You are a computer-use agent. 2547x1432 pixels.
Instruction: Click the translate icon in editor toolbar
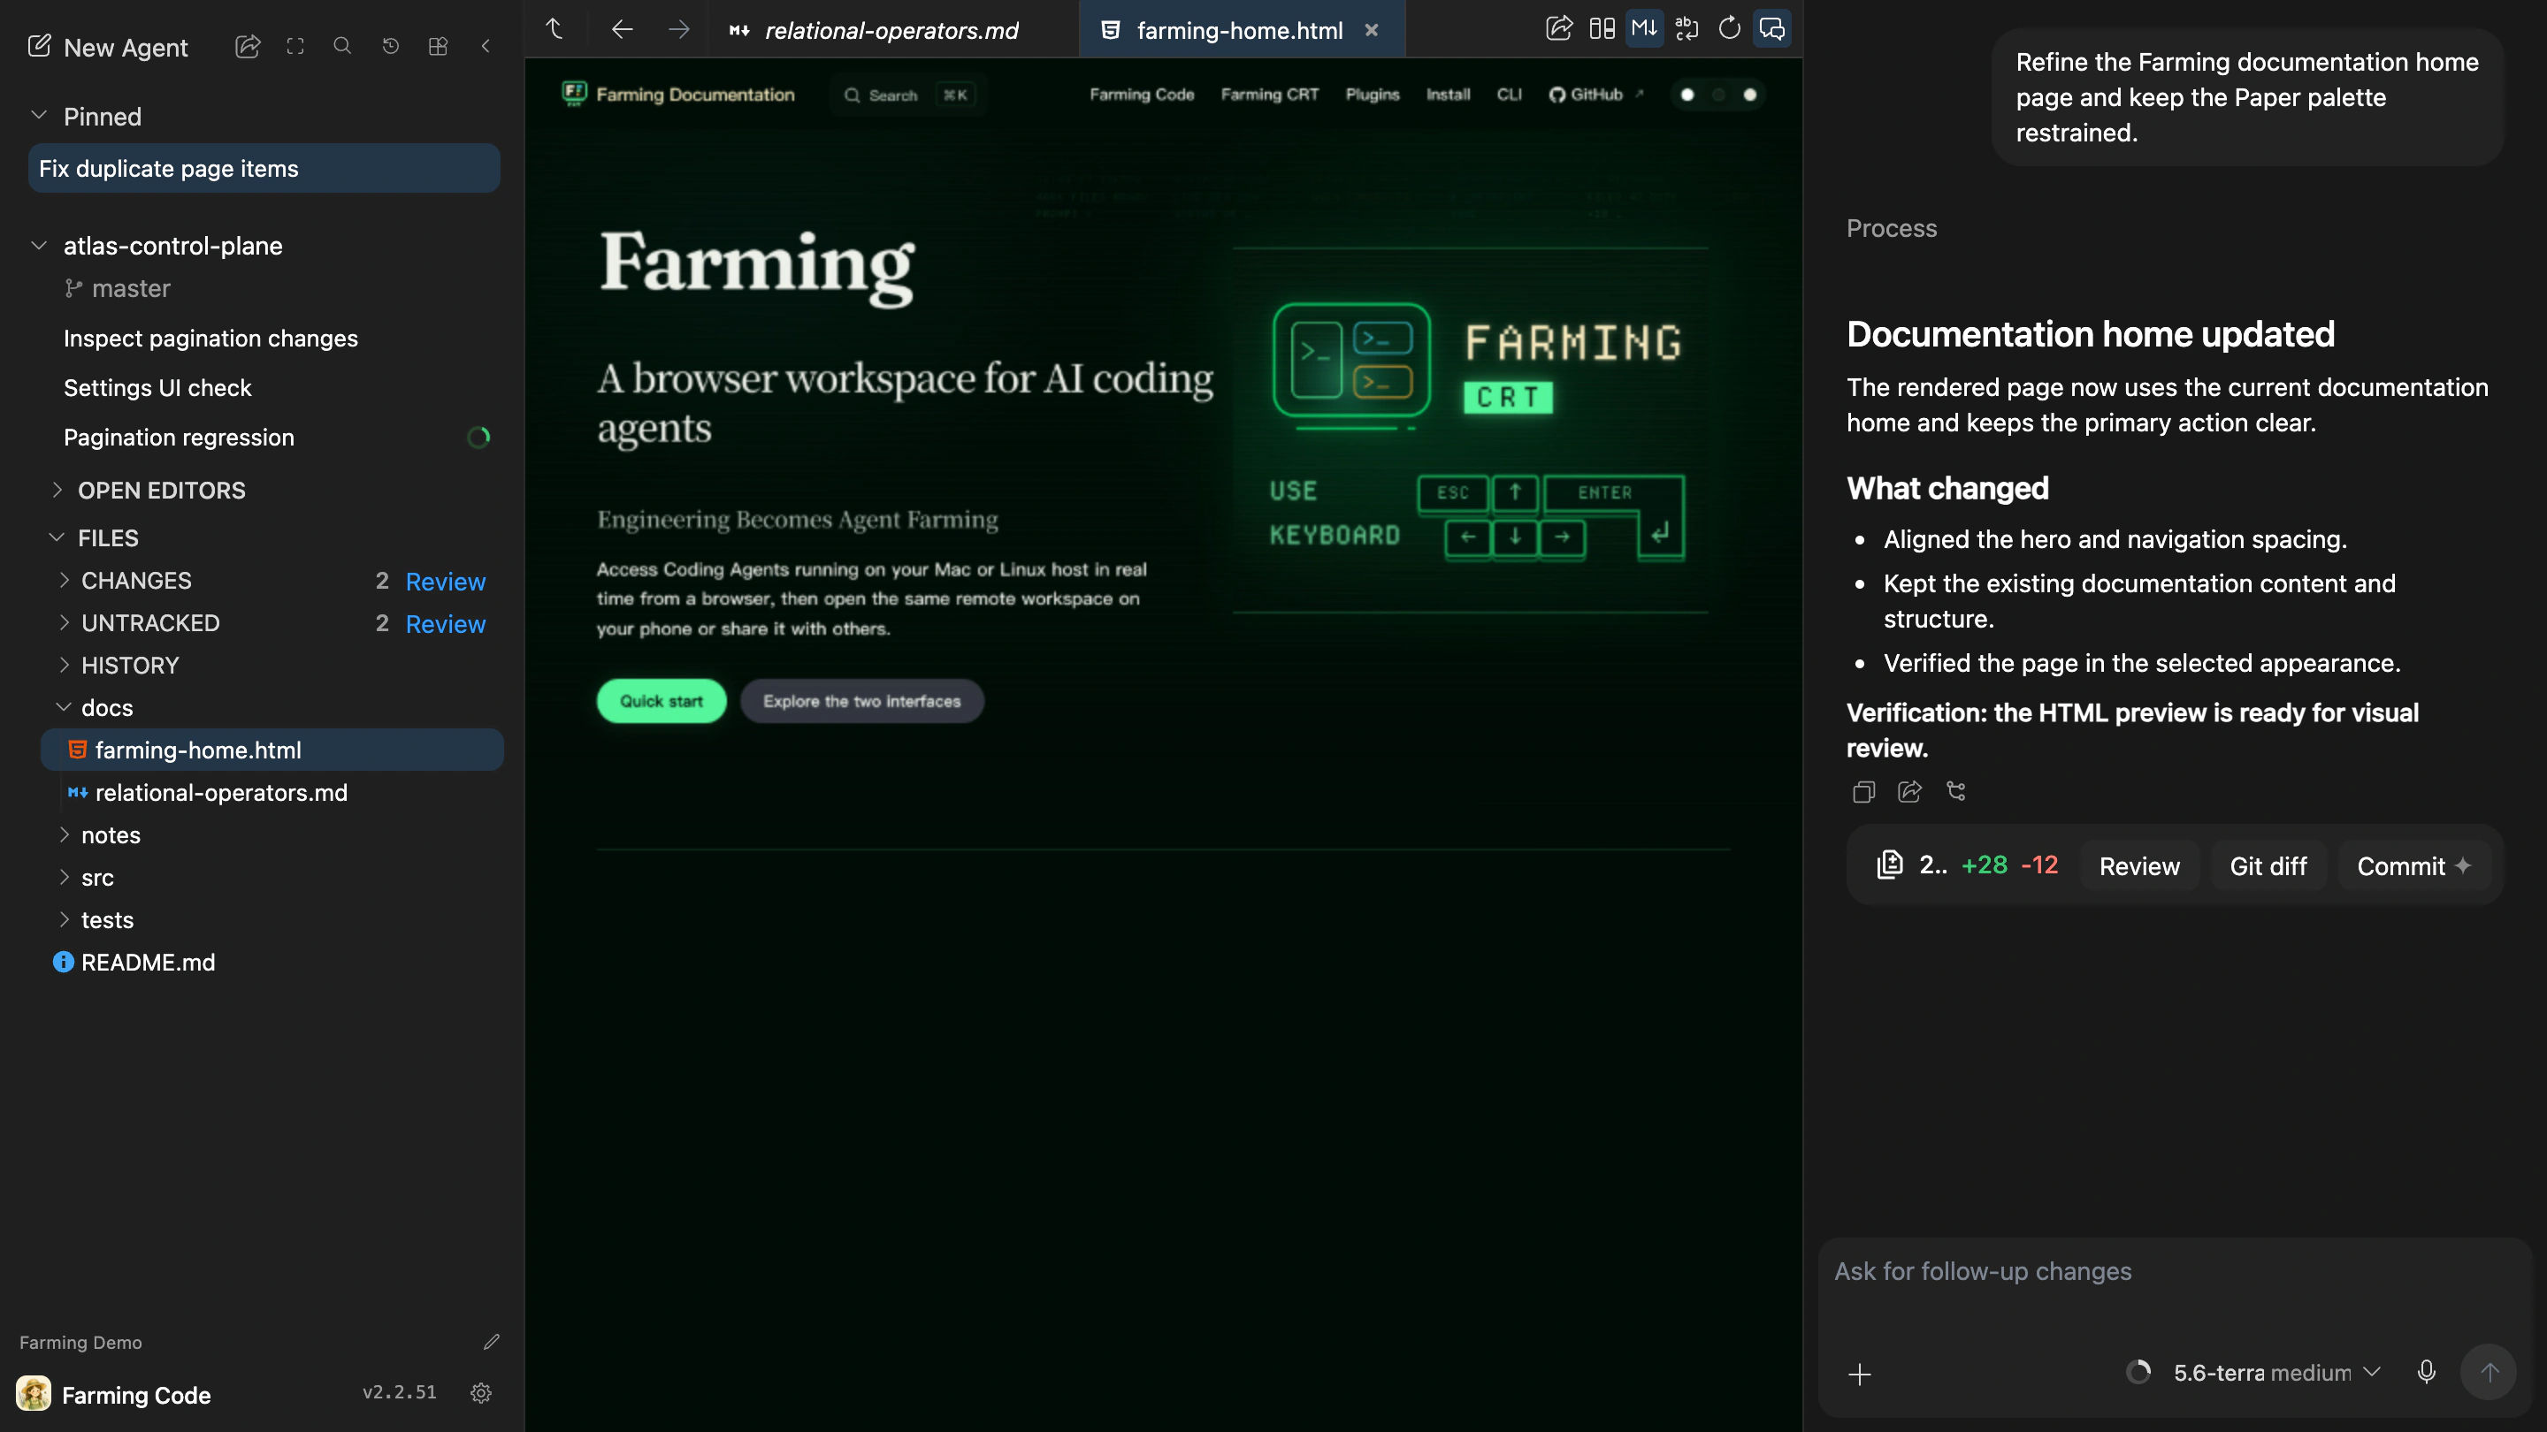point(1687,28)
